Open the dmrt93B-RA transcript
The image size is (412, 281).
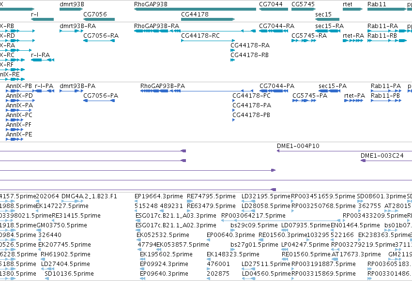[x=71, y=31]
